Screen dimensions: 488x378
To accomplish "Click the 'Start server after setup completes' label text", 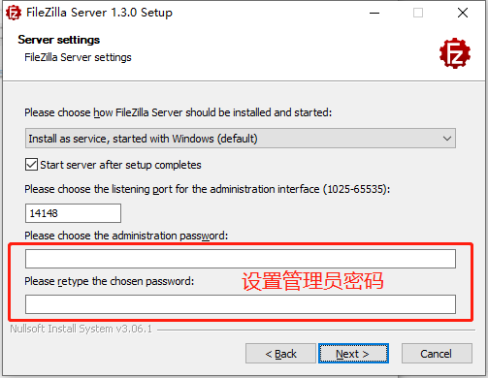I will point(120,165).
